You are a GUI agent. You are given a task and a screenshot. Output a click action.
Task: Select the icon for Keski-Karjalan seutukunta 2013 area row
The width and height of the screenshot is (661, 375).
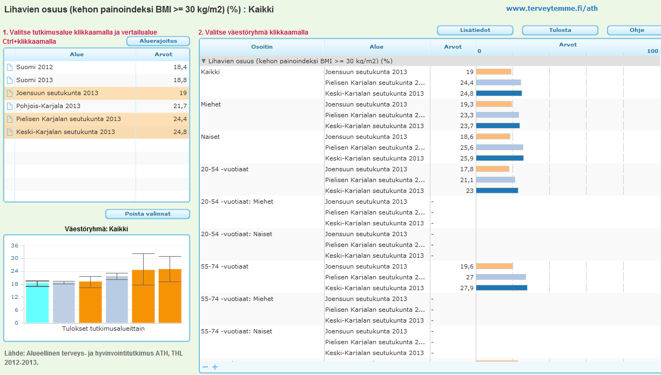[9, 132]
